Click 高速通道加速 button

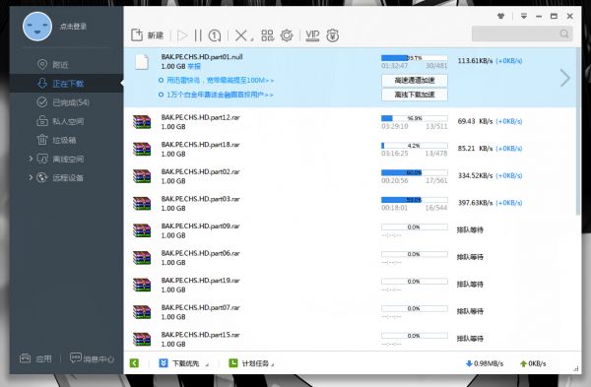coord(415,81)
